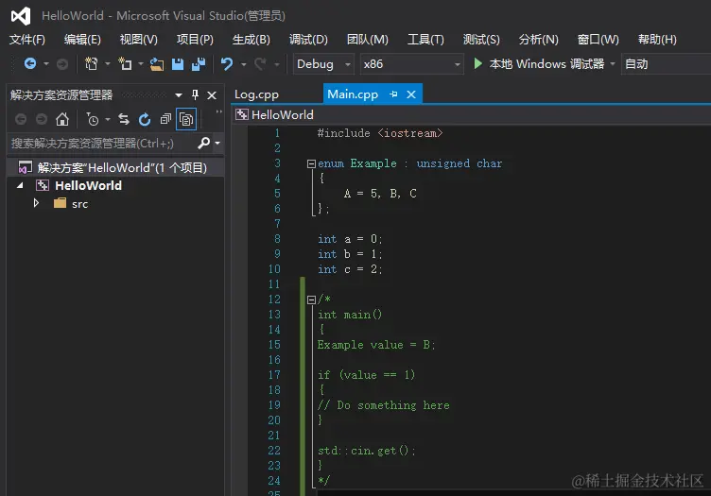Click the Save All icon

click(x=199, y=64)
